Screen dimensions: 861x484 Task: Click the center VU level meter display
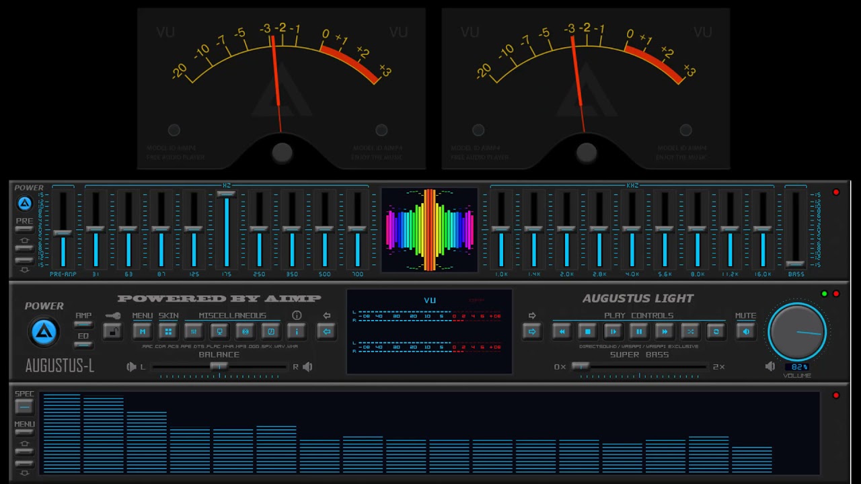tap(429, 331)
